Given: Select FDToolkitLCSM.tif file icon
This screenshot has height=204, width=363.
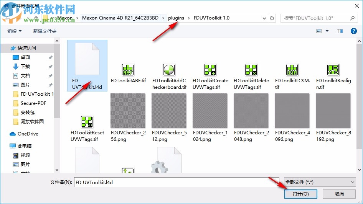Looking at the screenshot, I should click(x=292, y=70).
